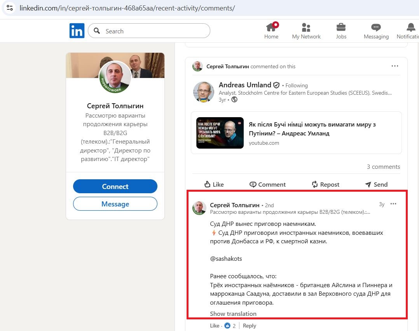View the 3 comments on the post
The width and height of the screenshot is (419, 331).
[x=383, y=166]
